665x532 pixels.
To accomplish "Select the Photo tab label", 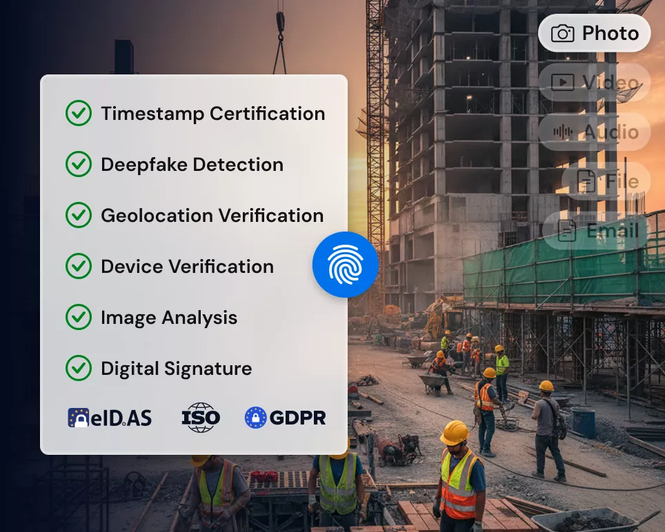I will click(x=611, y=33).
